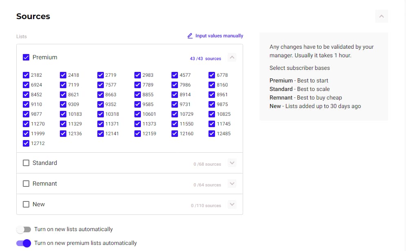406x251 pixels.
Task: Expand the Remnant sources list
Action: (232, 184)
